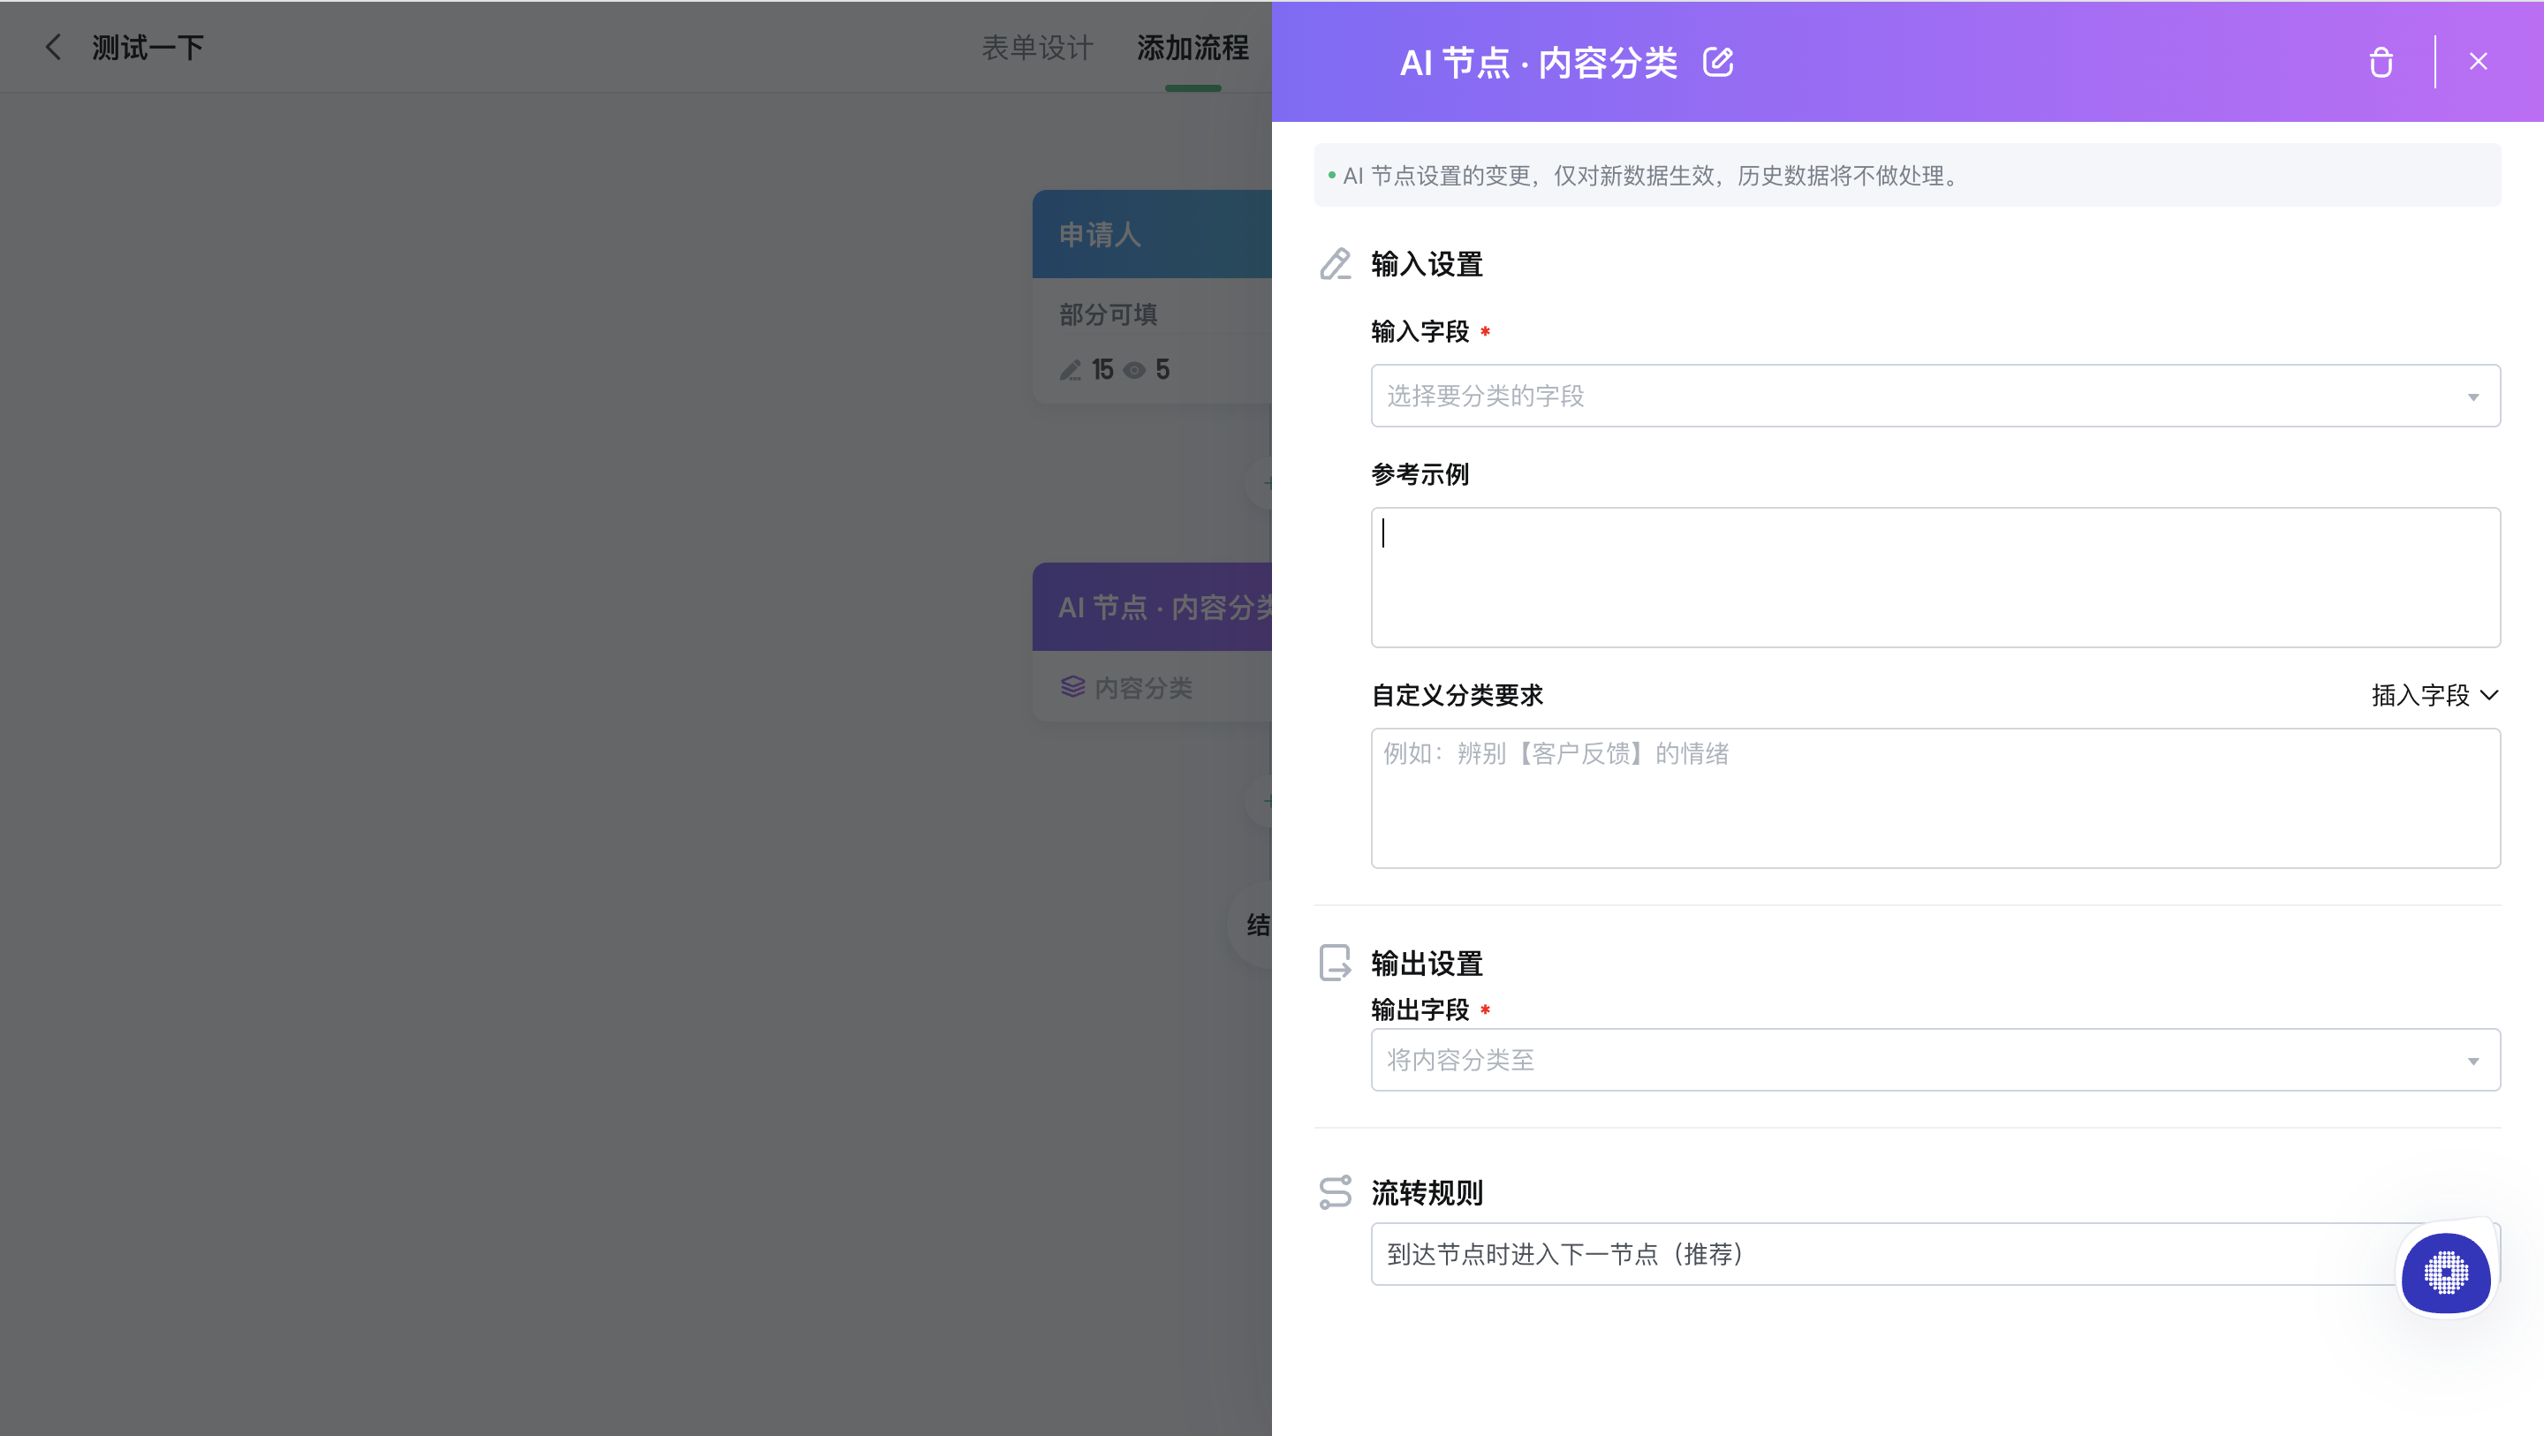Delete node using trash icon
Viewport: 2544px width, 1436px height.
tap(2381, 62)
